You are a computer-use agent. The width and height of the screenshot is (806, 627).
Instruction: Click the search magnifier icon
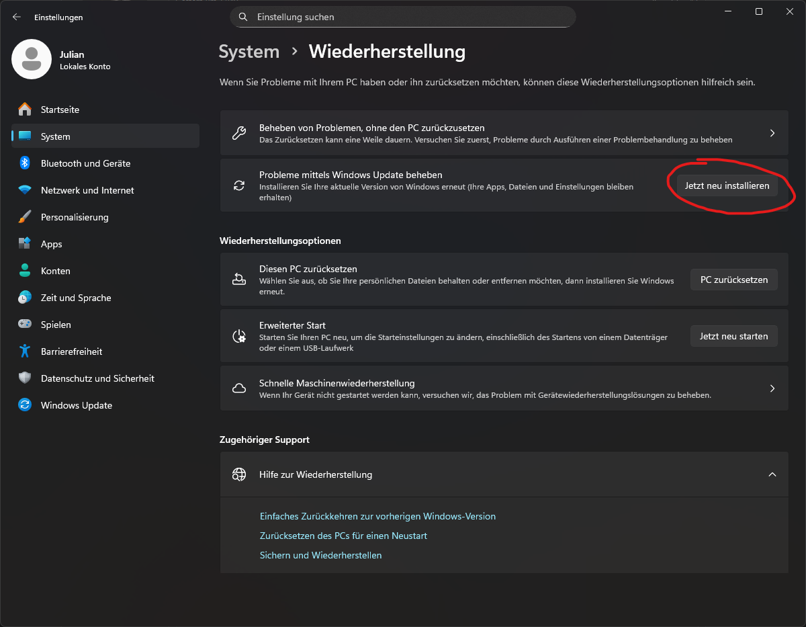coord(243,17)
